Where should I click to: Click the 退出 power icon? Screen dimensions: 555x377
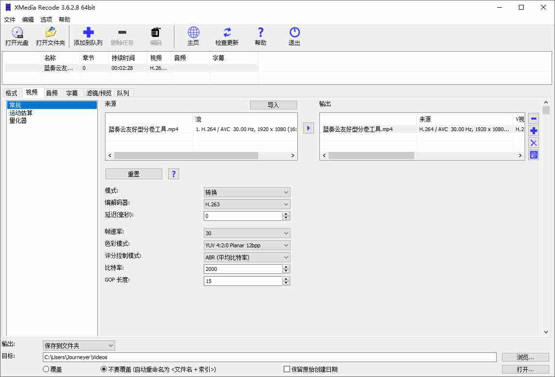click(294, 33)
